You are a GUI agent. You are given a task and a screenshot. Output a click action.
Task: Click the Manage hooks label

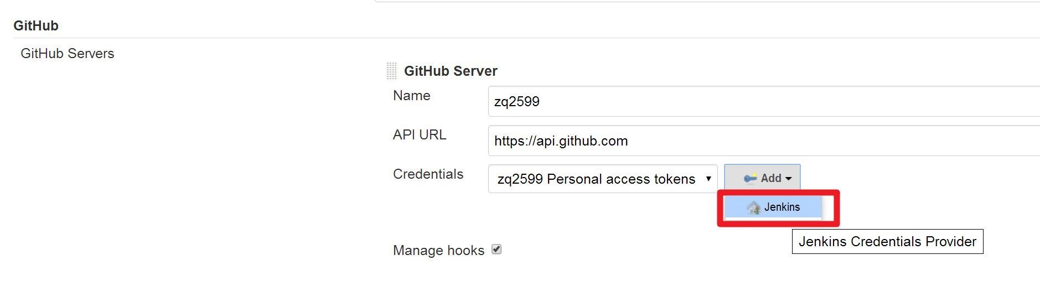click(x=438, y=251)
